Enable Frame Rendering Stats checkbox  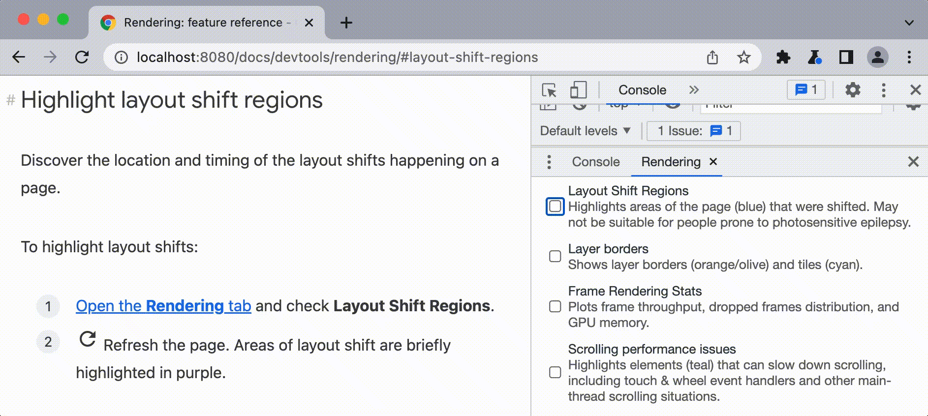(555, 307)
